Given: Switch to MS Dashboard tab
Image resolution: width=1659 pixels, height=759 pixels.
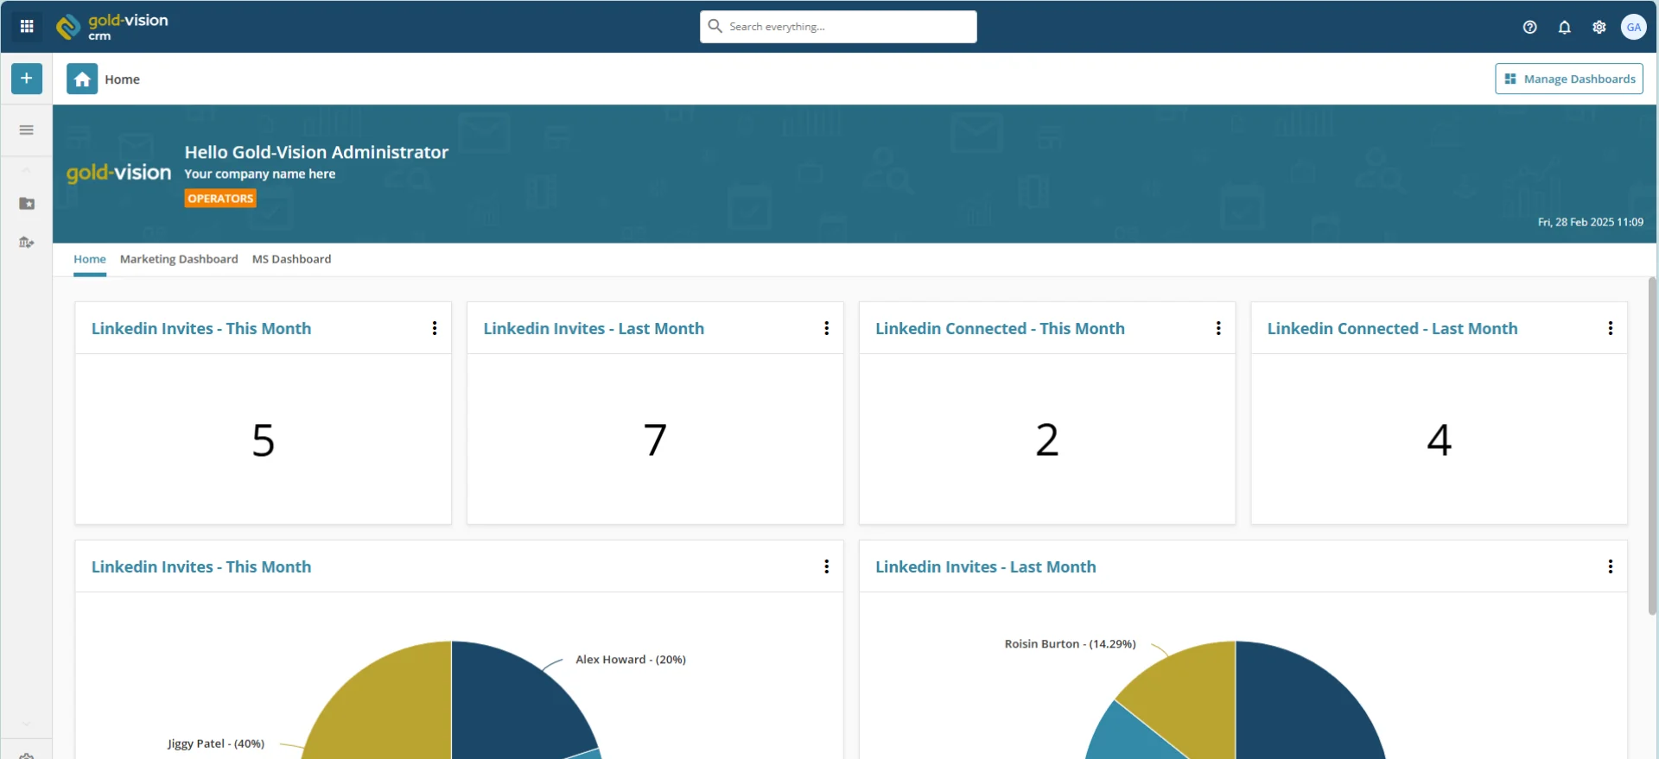Looking at the screenshot, I should [291, 259].
